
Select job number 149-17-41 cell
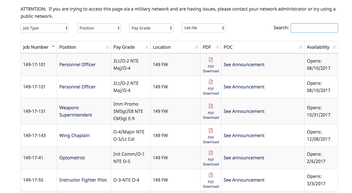coord(39,158)
